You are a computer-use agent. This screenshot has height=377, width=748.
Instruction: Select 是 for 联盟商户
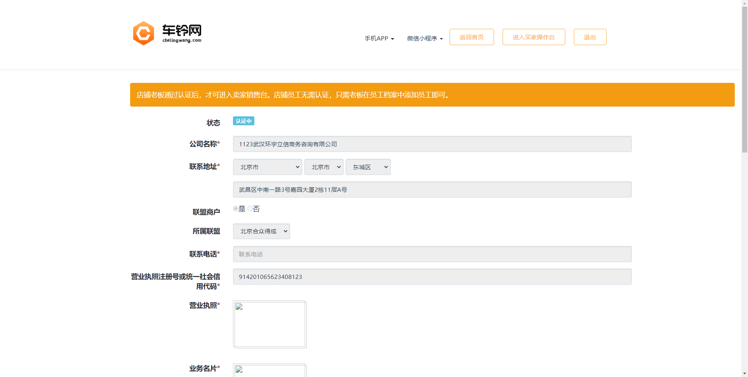(236, 209)
